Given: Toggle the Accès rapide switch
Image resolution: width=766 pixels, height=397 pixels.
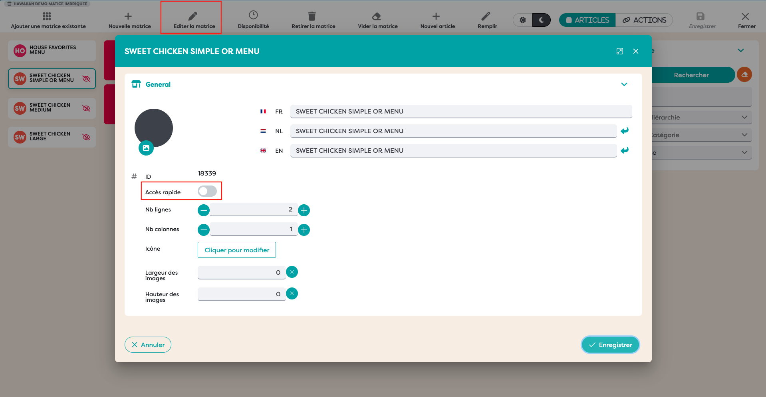Looking at the screenshot, I should (207, 191).
